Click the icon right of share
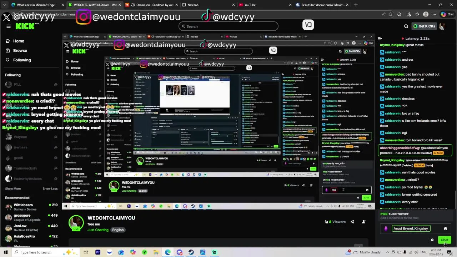 [363, 222]
